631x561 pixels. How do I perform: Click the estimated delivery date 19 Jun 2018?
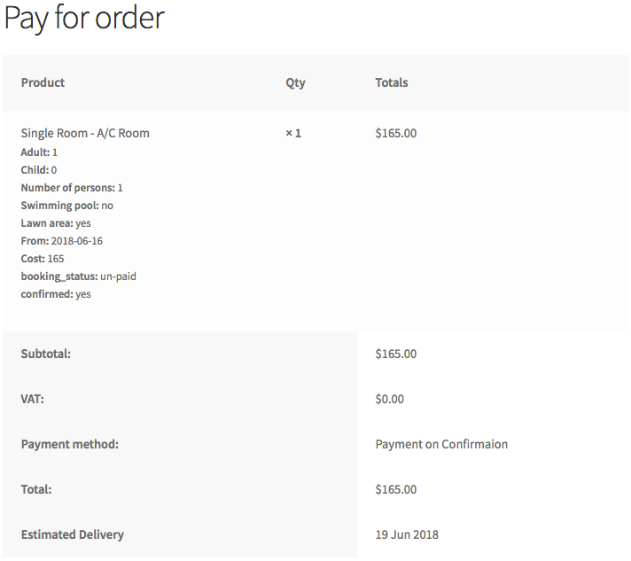pyautogui.click(x=407, y=534)
